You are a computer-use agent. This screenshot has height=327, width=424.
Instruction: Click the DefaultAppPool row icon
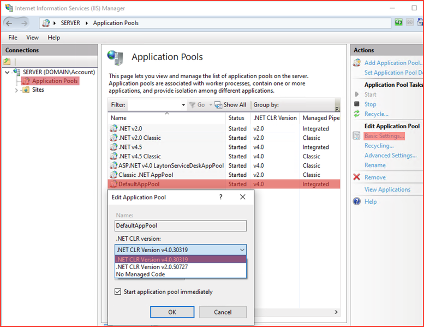tap(114, 184)
